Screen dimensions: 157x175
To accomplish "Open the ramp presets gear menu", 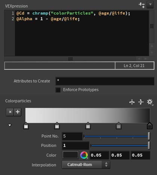I will (x=150, y=102).
